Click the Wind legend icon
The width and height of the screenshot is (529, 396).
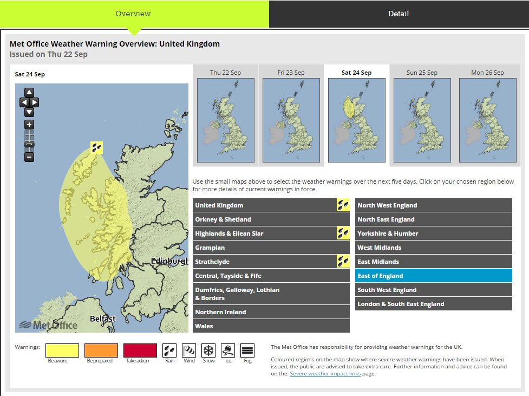pos(189,350)
